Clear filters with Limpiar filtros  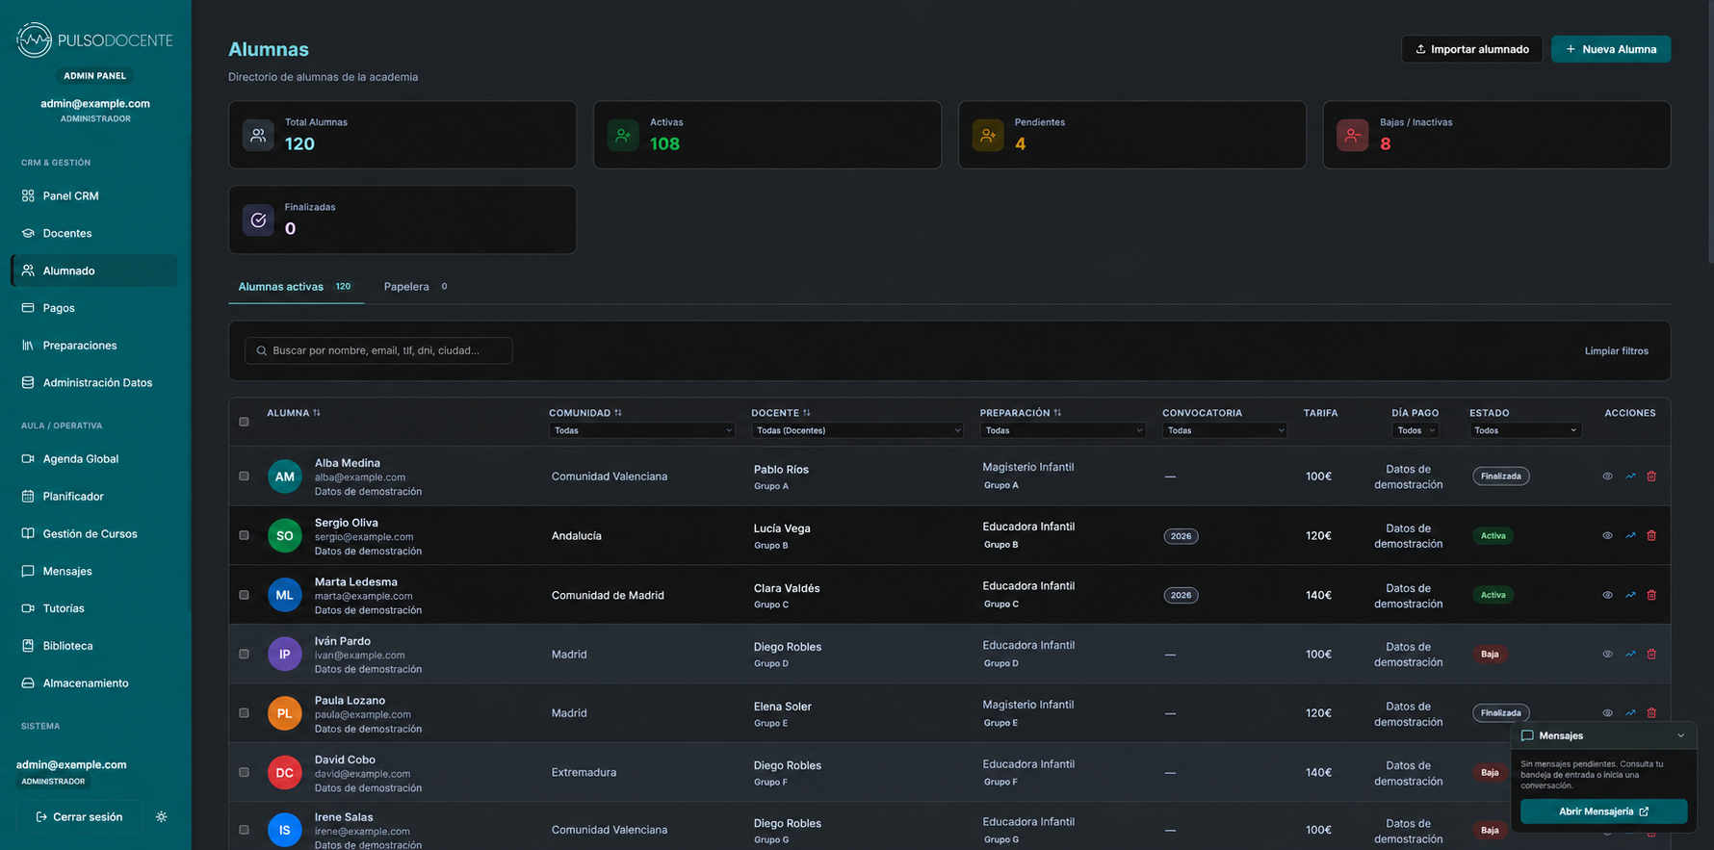click(1617, 351)
